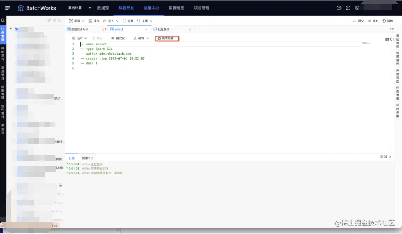Click the 保存 save icon
The height and width of the screenshot is (234, 402).
pos(90,21)
